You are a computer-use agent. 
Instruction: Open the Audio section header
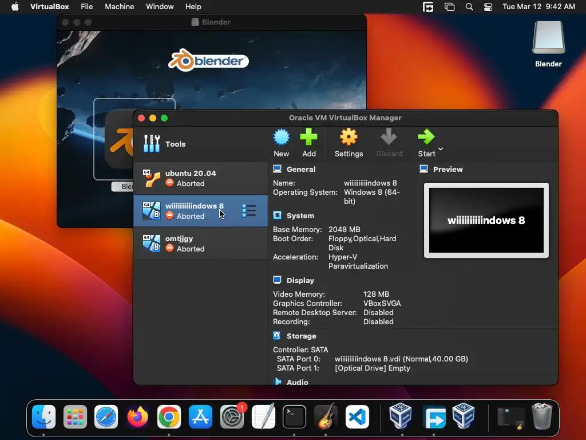coord(297,382)
